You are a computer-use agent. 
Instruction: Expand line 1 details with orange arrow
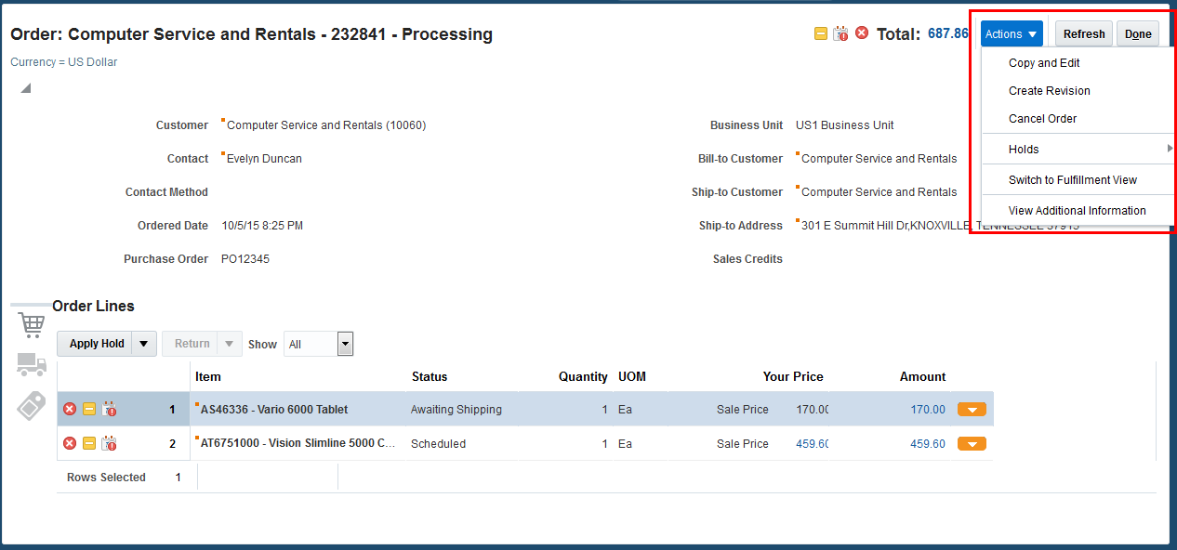(x=972, y=409)
